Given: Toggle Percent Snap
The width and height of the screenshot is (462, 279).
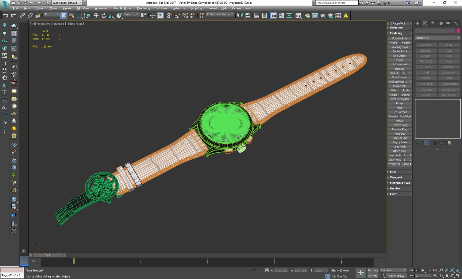Looking at the screenshot, I should 185,16.
